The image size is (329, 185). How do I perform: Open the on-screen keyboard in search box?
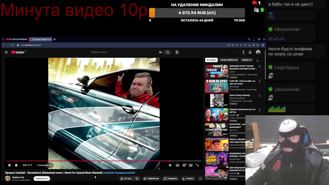coord(160,52)
